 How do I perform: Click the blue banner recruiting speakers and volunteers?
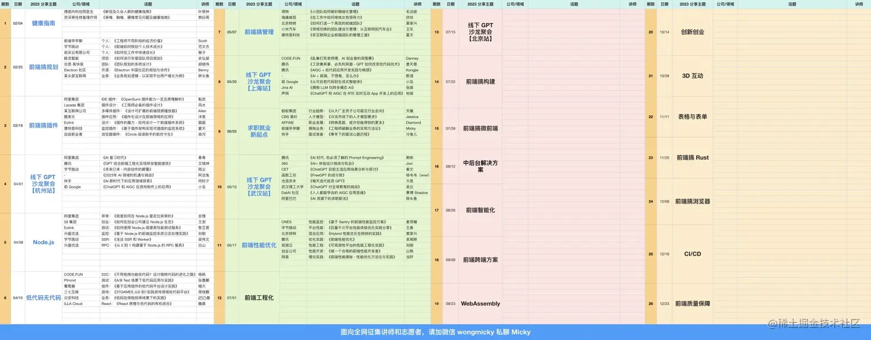click(435, 332)
